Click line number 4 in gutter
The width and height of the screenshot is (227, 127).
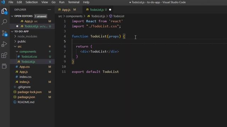pyautogui.click(x=65, y=36)
